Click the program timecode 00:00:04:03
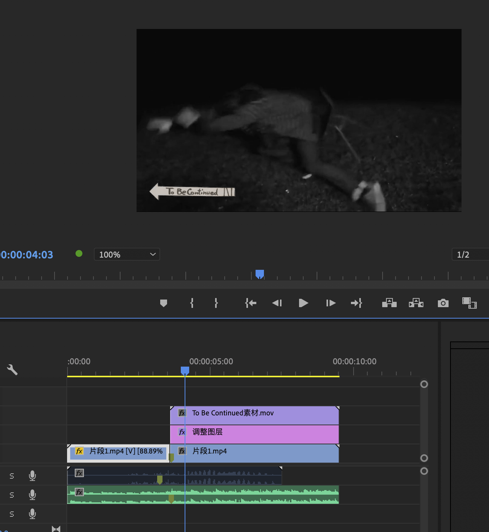This screenshot has width=489, height=532. coord(26,255)
